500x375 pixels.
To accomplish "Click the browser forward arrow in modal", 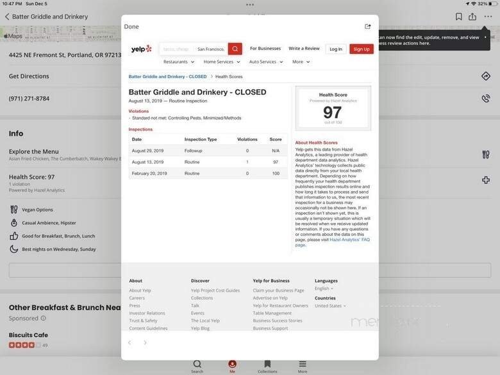I will tap(145, 342).
